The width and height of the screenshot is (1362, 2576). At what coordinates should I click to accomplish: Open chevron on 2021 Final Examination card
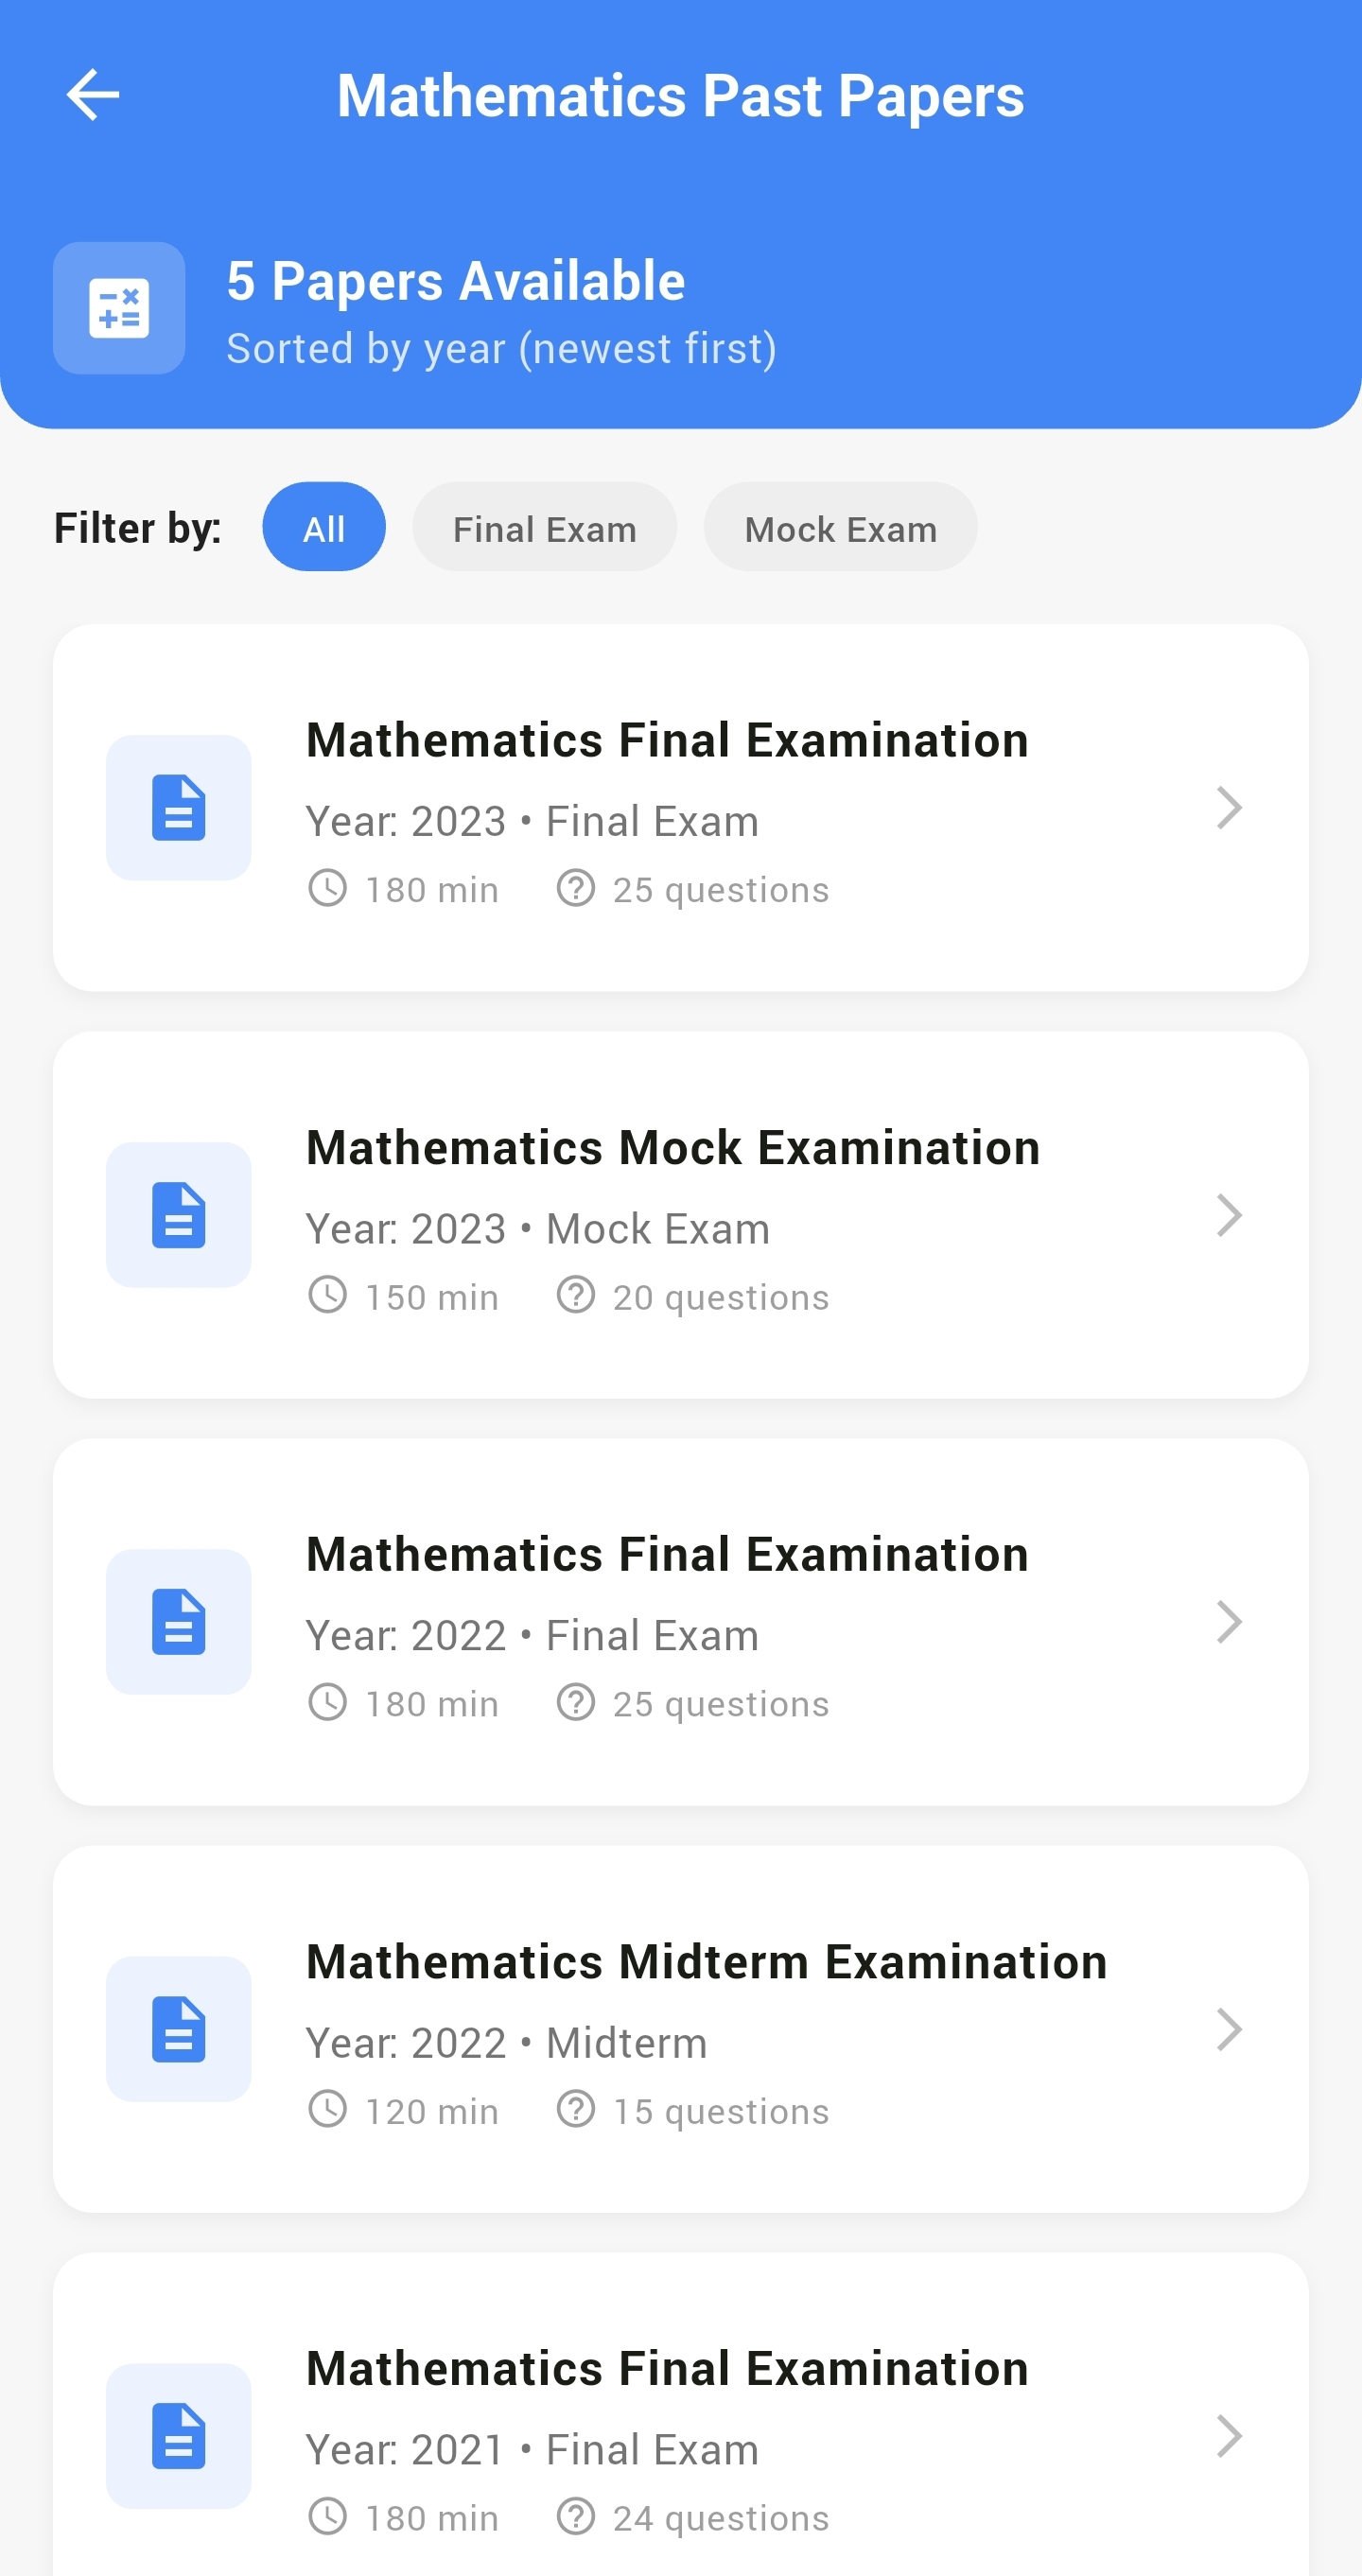coord(1229,2436)
